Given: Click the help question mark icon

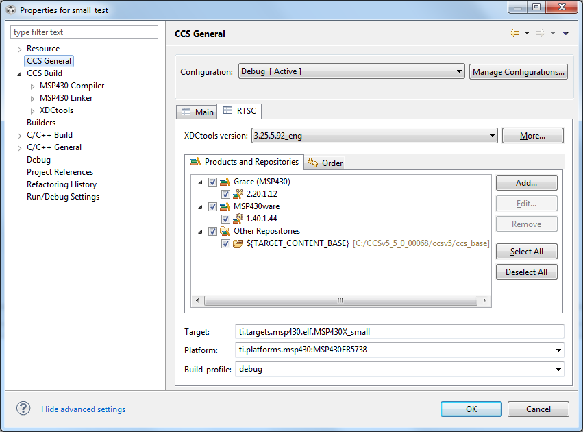Looking at the screenshot, I should (23, 408).
